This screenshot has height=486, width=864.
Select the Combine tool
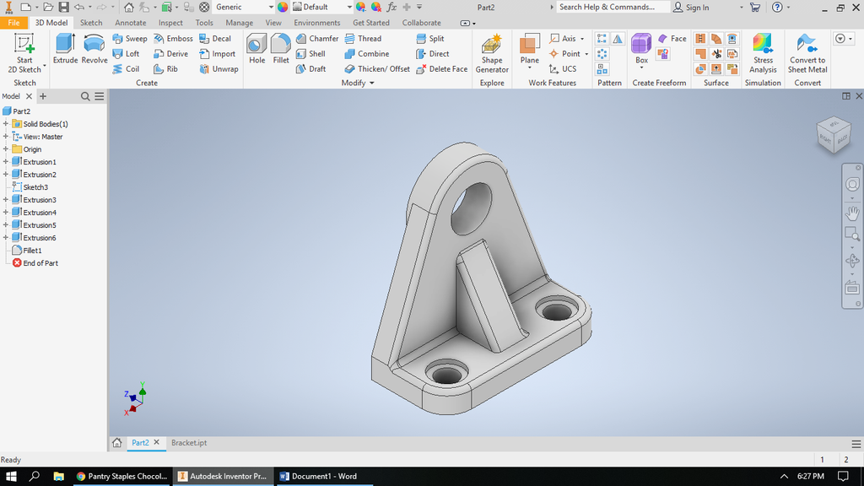[x=367, y=53]
